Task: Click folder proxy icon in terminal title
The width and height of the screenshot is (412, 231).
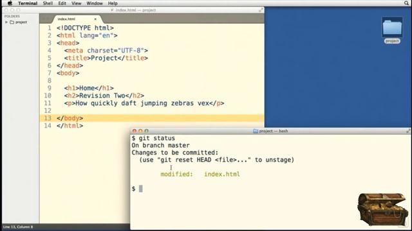Action: point(256,131)
